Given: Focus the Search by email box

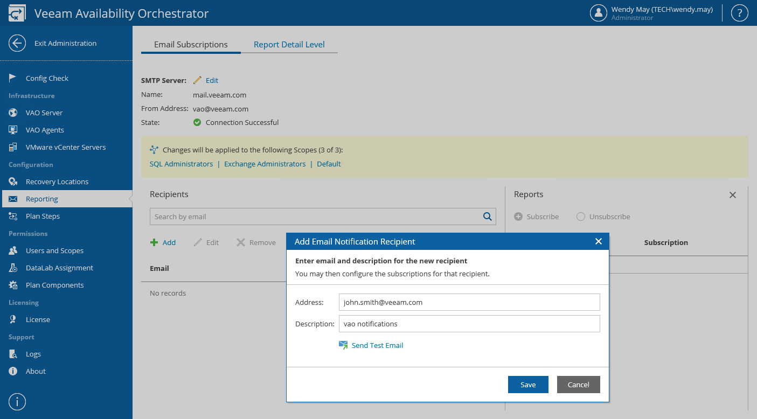Looking at the screenshot, I should click(315, 217).
